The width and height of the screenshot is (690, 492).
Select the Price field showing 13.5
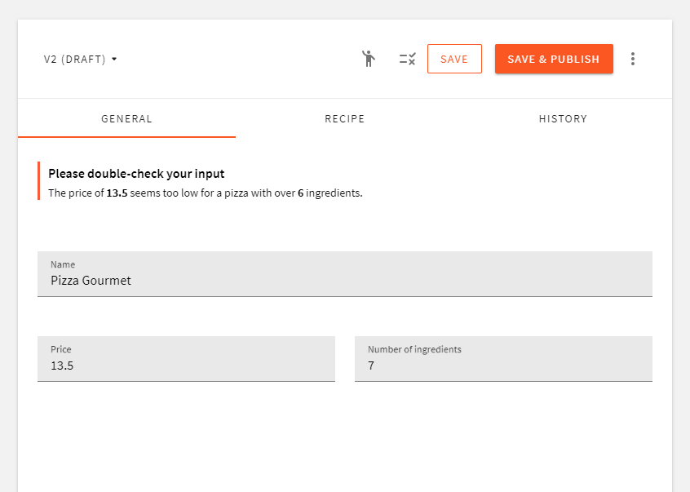[x=186, y=366]
